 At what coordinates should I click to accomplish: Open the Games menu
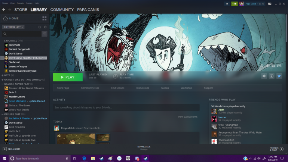tap(29, 3)
